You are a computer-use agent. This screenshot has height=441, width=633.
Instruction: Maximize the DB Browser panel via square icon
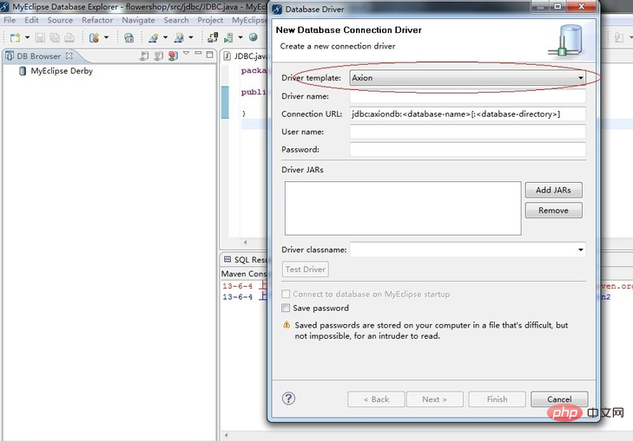[x=209, y=55]
